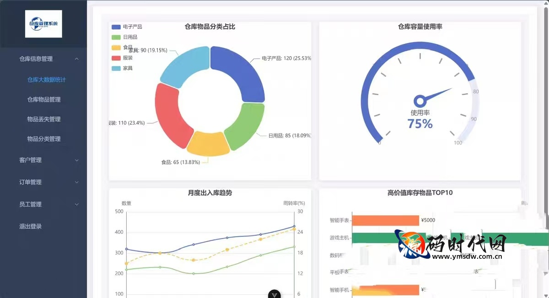Click 退出登录 to log out
Image resolution: width=549 pixels, height=298 pixels.
point(30,226)
